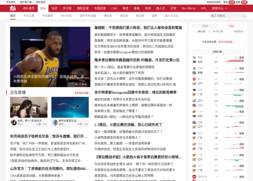Open the CBA navbar item

pyautogui.click(x=114, y=8)
